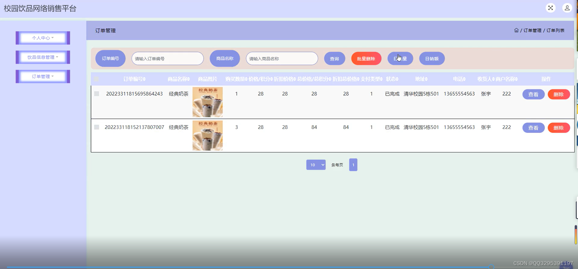Viewport: 578px width, 269px height.
Task: View order 20223311815695864243 with 查看
Action: tap(533, 94)
